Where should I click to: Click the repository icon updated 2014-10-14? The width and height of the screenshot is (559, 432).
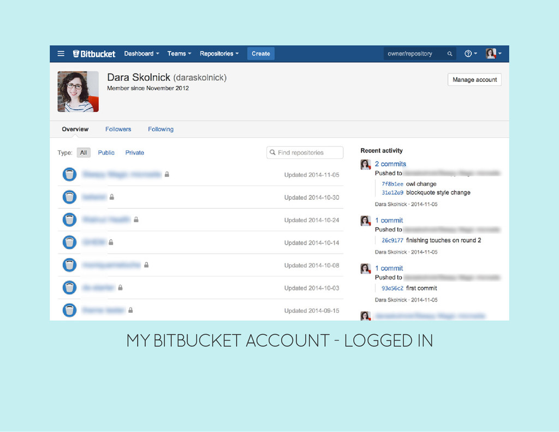[x=69, y=242]
